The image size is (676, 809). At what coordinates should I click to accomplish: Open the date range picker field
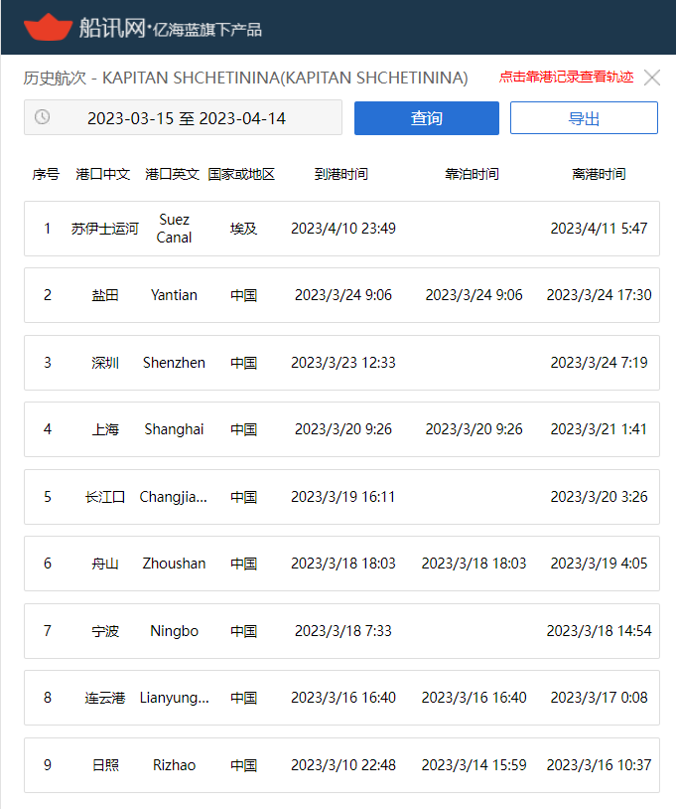pyautogui.click(x=183, y=117)
